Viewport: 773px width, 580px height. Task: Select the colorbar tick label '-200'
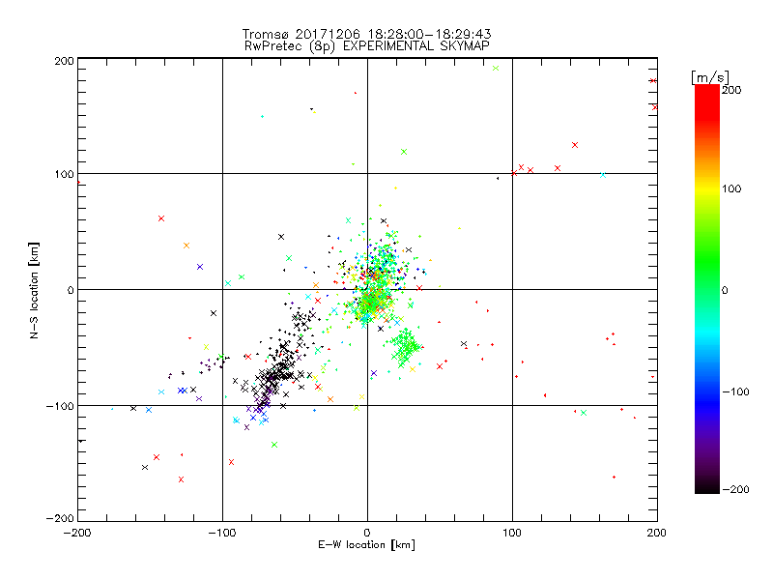click(735, 490)
